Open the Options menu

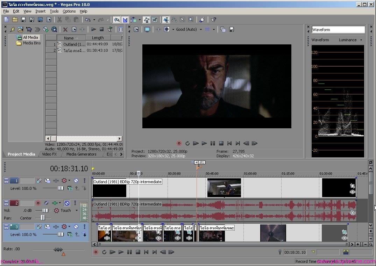[69, 11]
